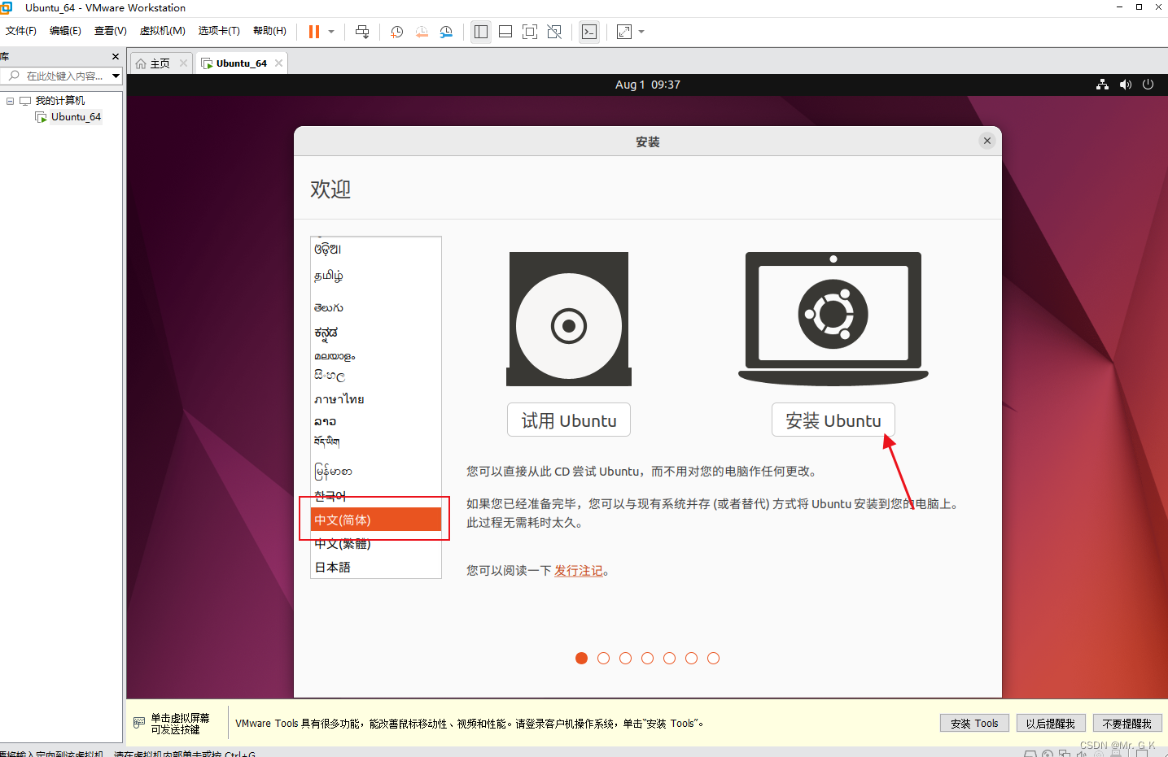
Task: Open the 虚拟机(M) menu
Action: [x=163, y=31]
